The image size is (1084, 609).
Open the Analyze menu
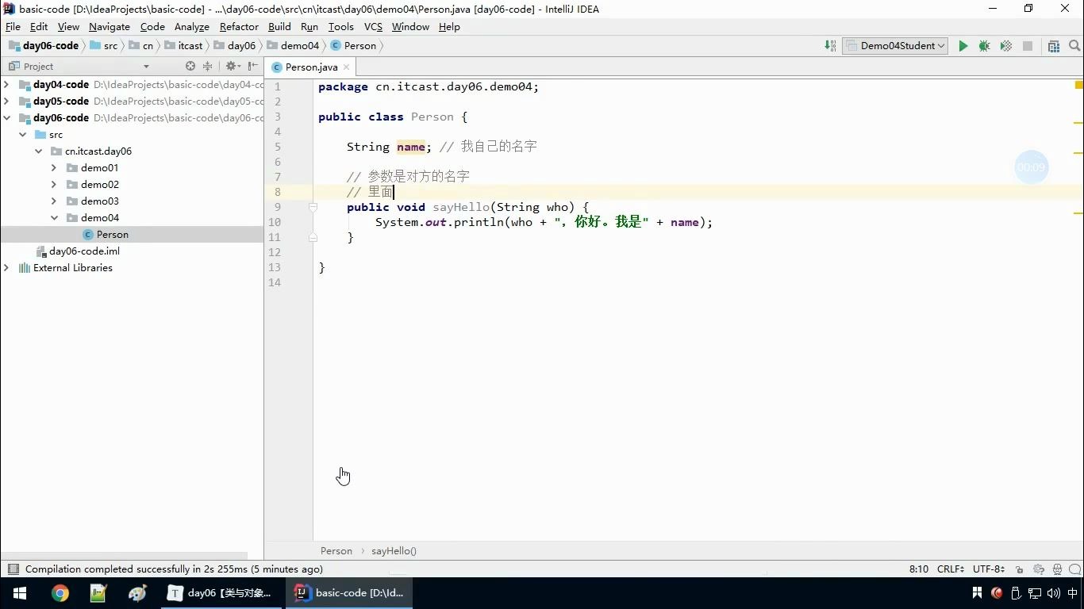192,27
